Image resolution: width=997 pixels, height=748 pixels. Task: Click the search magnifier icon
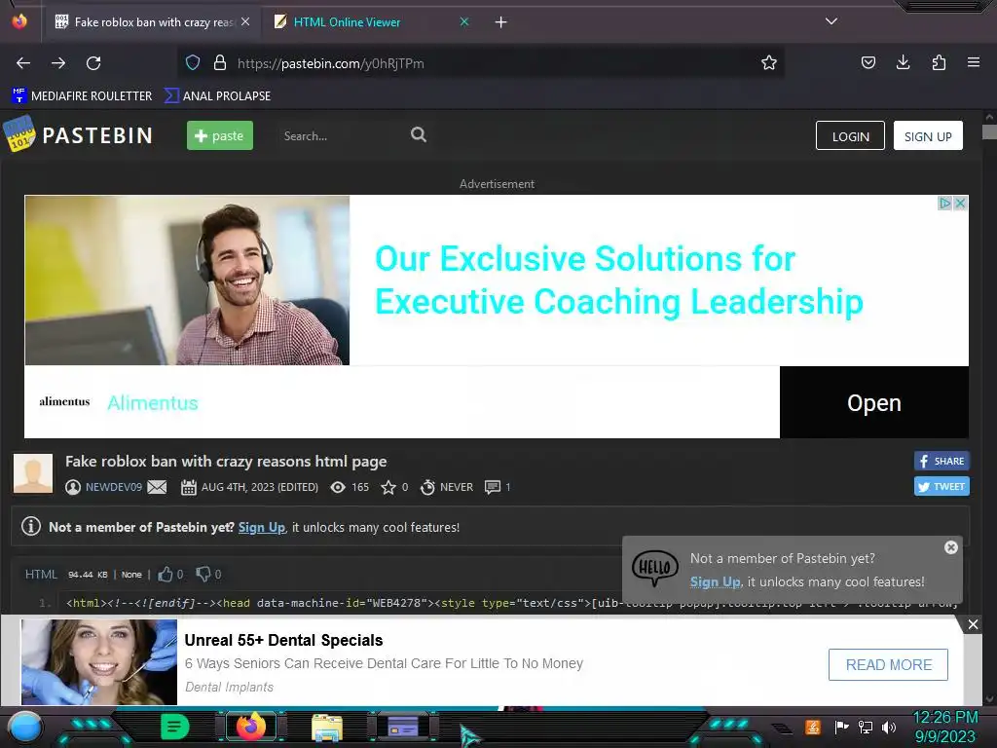[x=419, y=134]
